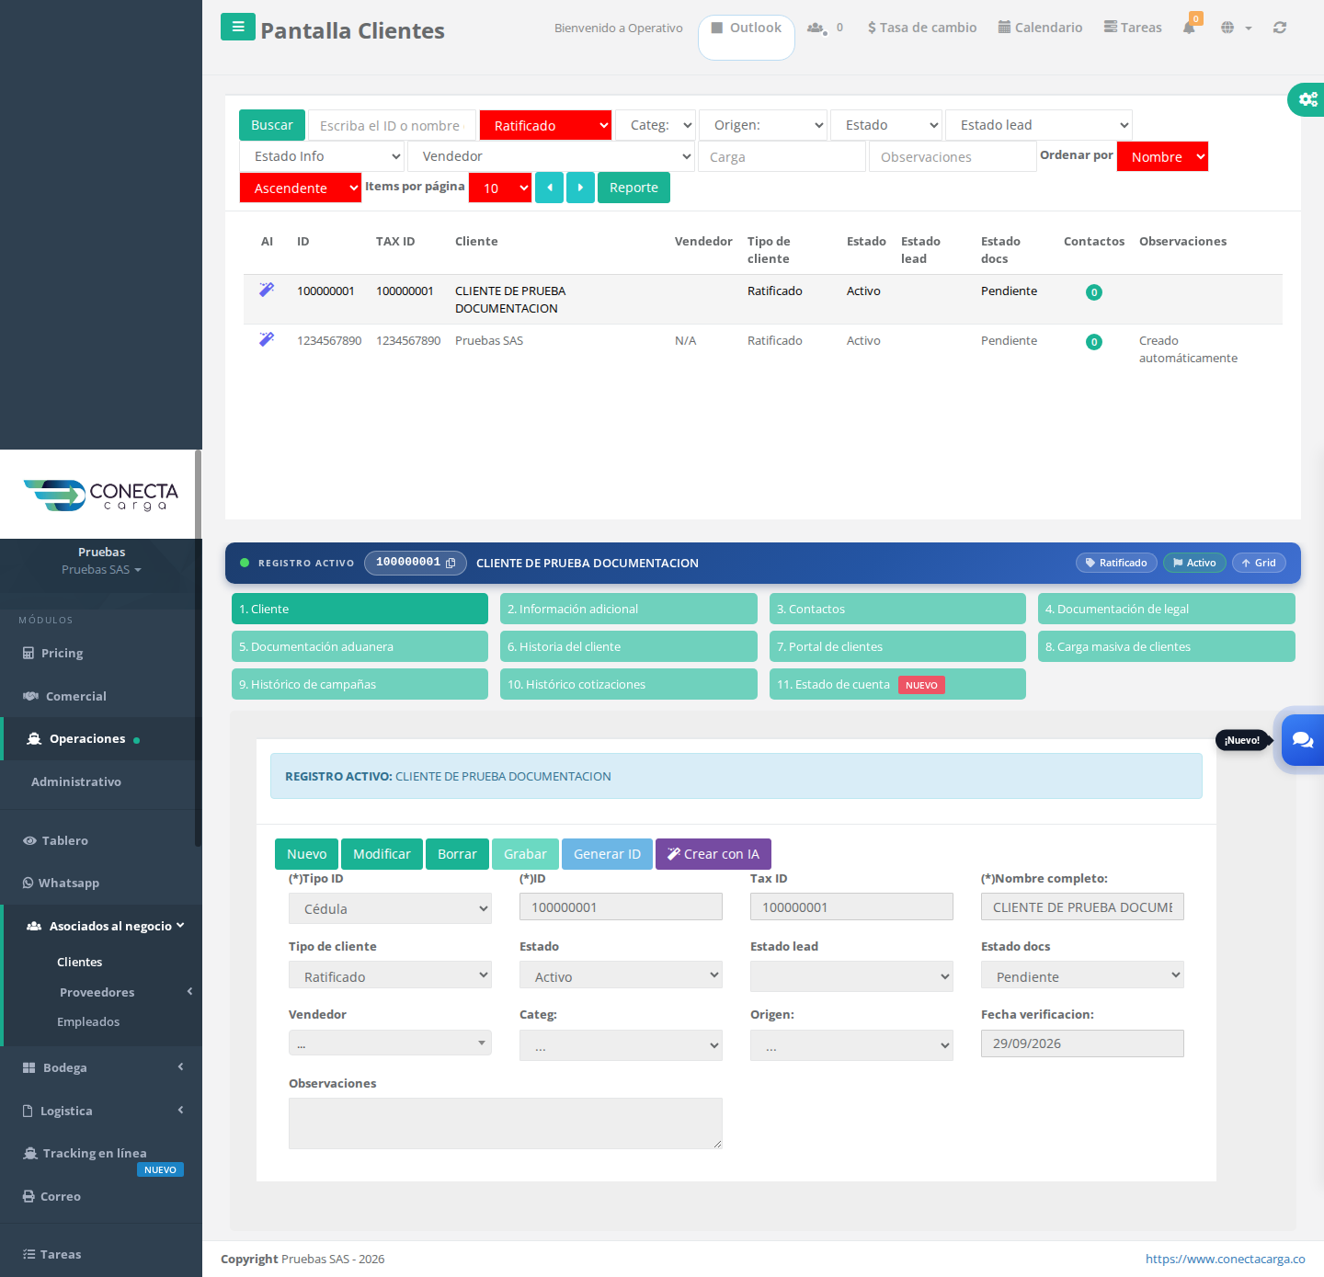
Task: Click the refresh icon in top bar
Action: click(x=1280, y=28)
